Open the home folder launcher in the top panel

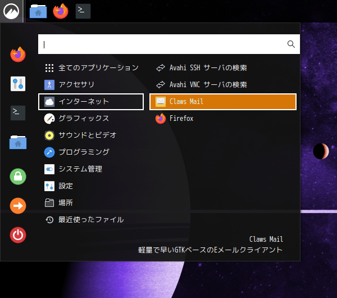(x=38, y=11)
